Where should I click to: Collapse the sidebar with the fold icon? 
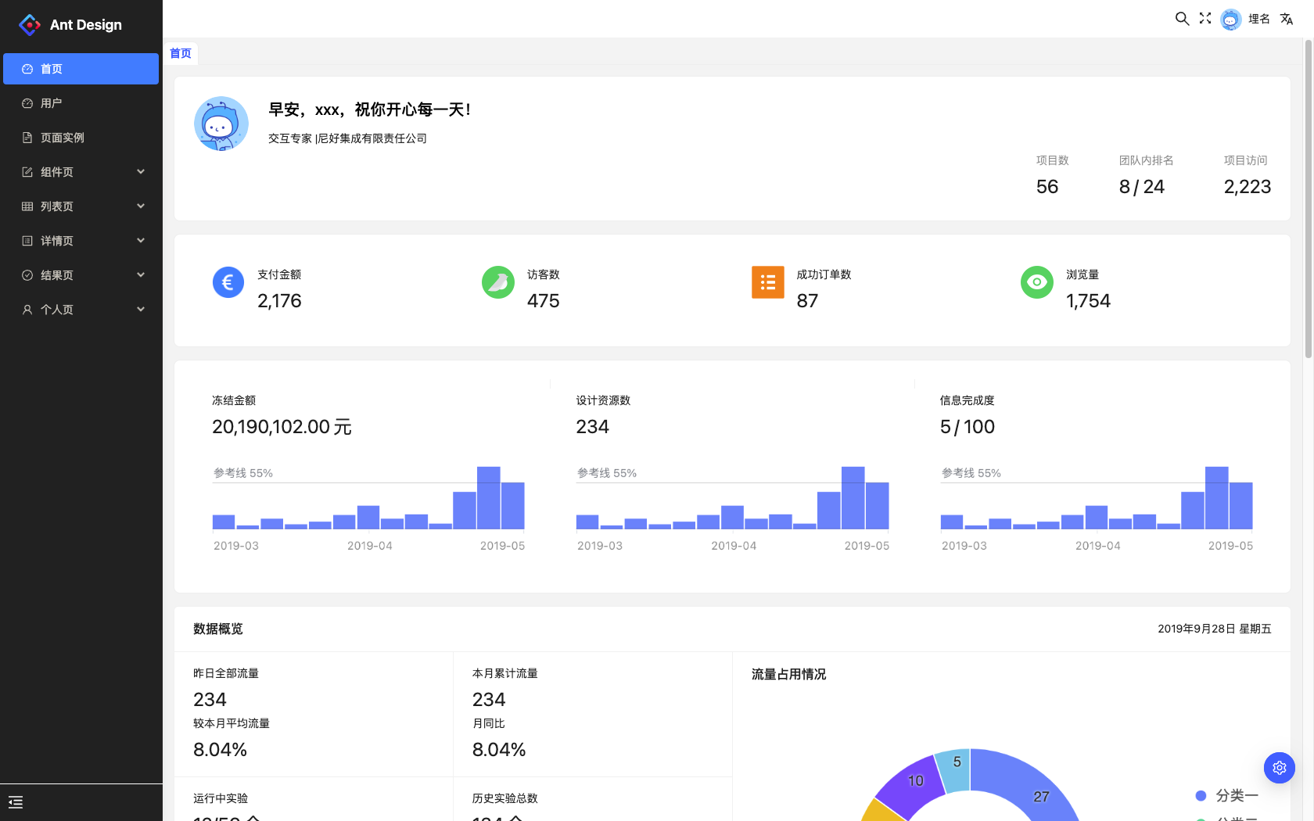pos(16,802)
